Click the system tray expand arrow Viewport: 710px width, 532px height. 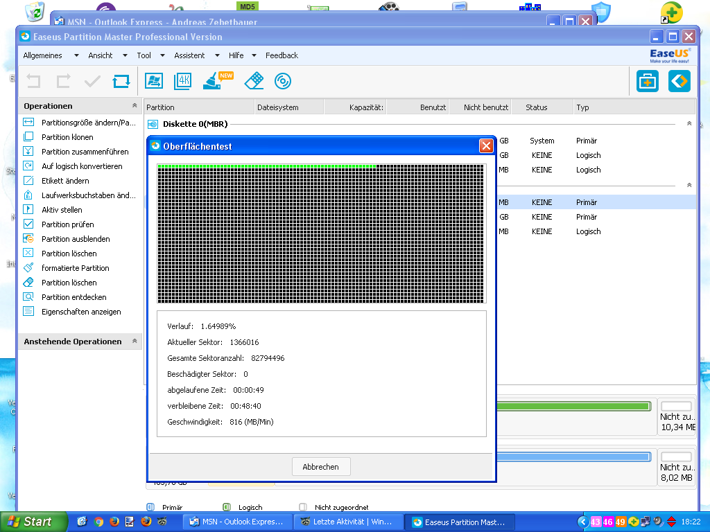(583, 522)
